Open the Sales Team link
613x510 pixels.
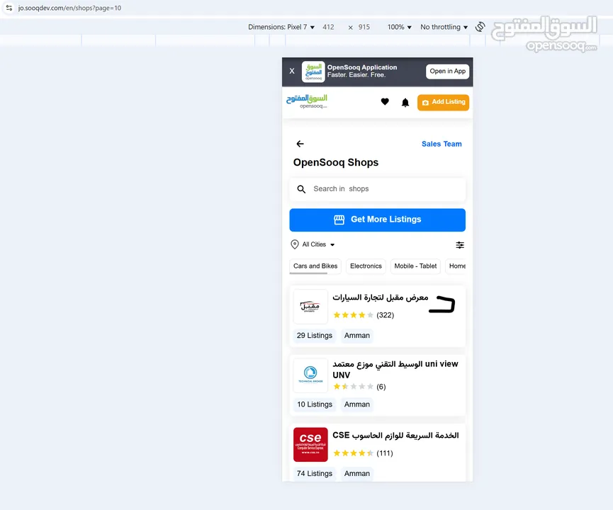442,144
